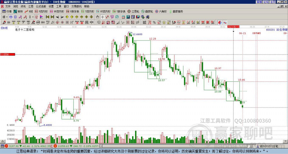
Task: Click the 论坛 forum link
Action: coord(266,2)
